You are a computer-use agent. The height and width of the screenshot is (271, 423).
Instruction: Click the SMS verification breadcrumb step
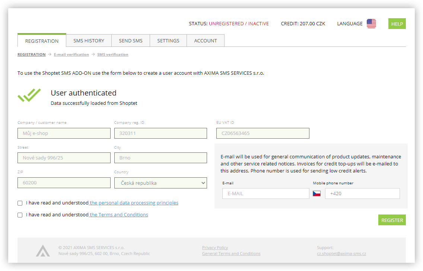(x=113, y=54)
